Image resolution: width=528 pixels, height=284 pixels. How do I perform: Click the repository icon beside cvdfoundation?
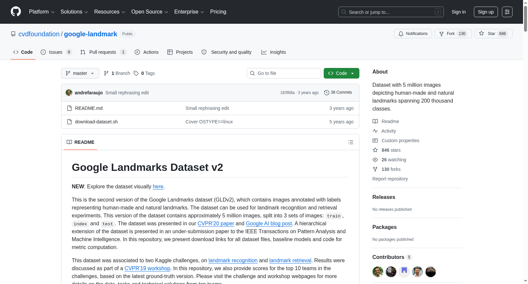click(x=13, y=34)
